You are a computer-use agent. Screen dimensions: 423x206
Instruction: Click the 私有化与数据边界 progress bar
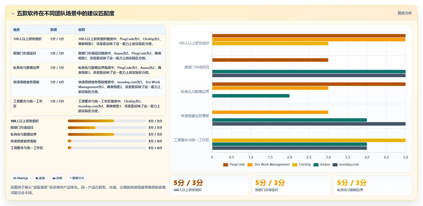pyautogui.click(x=107, y=134)
